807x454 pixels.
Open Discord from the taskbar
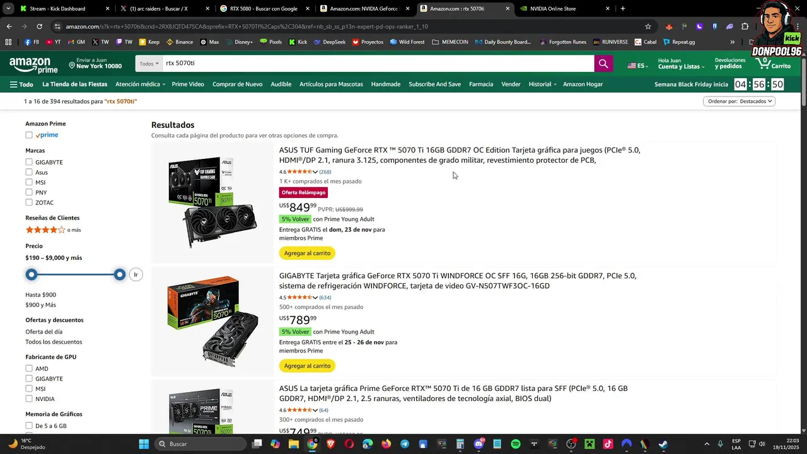[x=479, y=444]
